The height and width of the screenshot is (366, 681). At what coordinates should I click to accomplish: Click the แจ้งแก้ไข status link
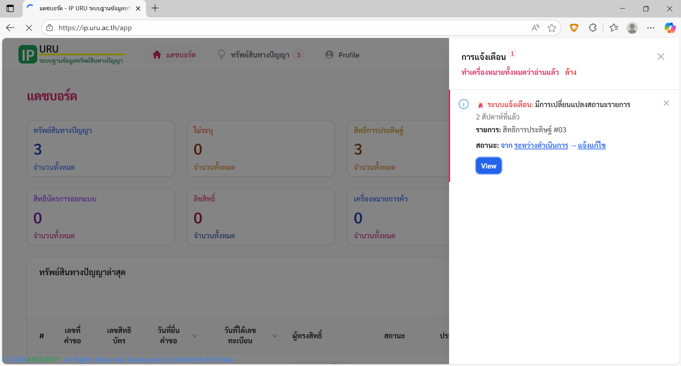(x=591, y=145)
